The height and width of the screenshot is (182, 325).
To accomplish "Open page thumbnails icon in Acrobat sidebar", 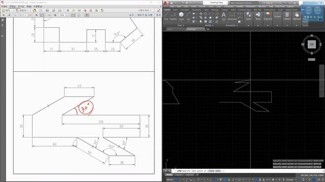I will coord(3,20).
